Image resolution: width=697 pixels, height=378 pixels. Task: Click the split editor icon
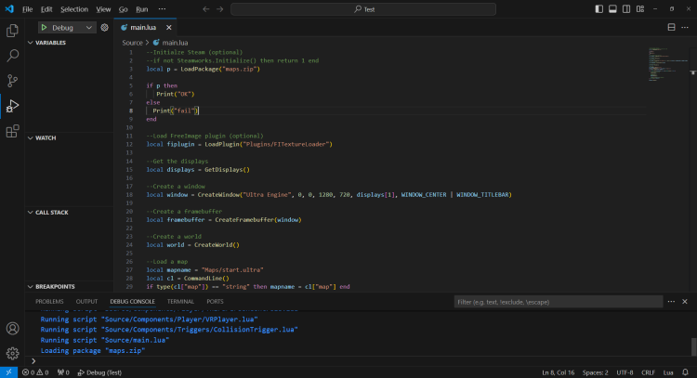pos(670,27)
